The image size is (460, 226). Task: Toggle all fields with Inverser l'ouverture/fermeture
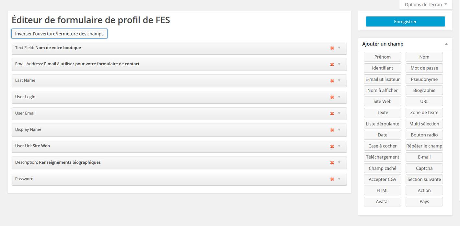coord(59,34)
